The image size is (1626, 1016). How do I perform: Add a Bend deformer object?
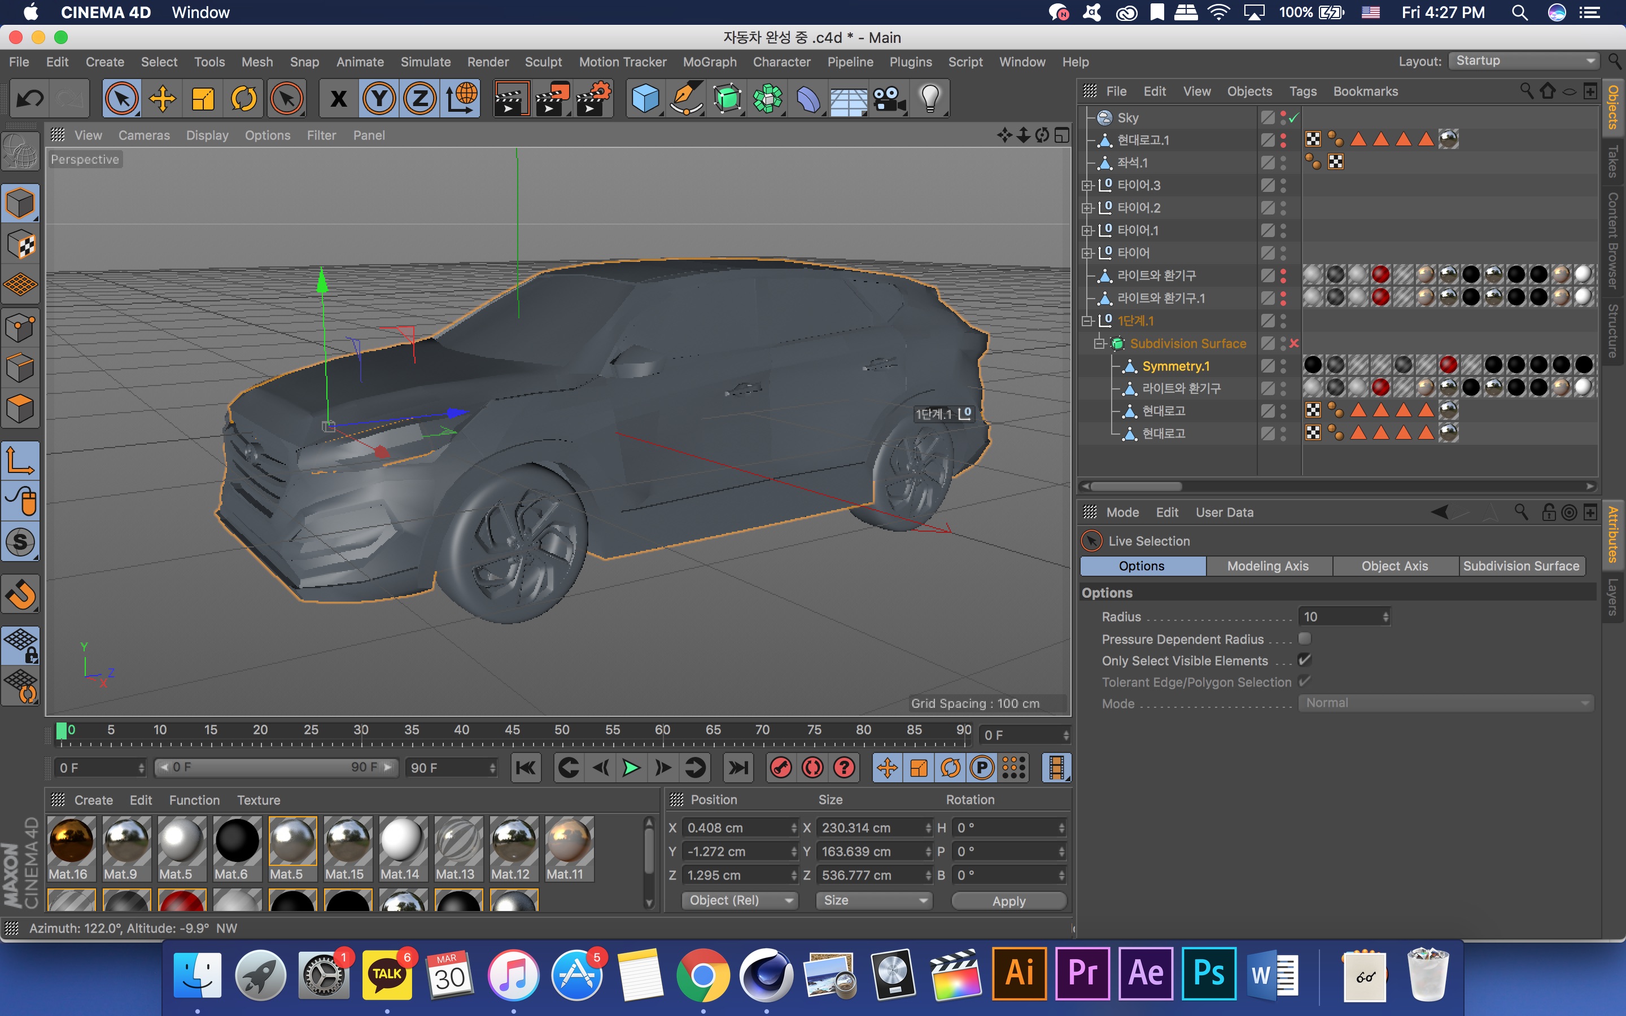(x=808, y=99)
